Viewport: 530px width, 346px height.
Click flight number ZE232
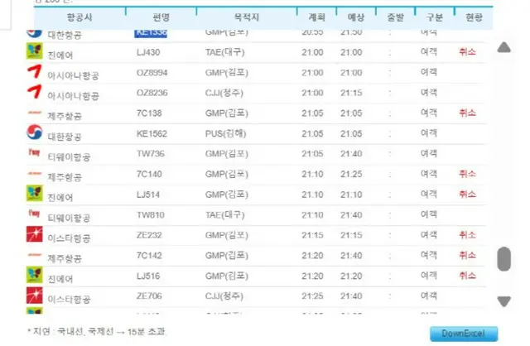(x=149, y=235)
